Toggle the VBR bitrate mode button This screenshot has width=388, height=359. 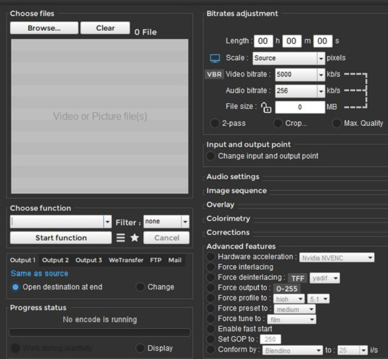point(214,74)
